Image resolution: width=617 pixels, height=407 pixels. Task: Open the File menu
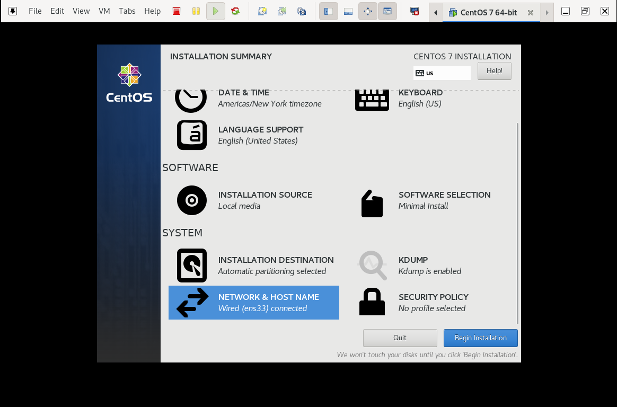35,11
